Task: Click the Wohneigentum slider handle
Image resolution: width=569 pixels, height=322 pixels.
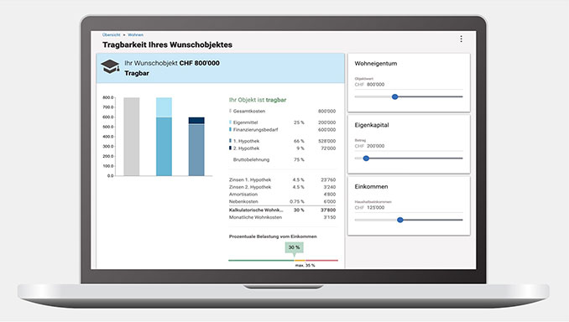Action: [x=394, y=96]
